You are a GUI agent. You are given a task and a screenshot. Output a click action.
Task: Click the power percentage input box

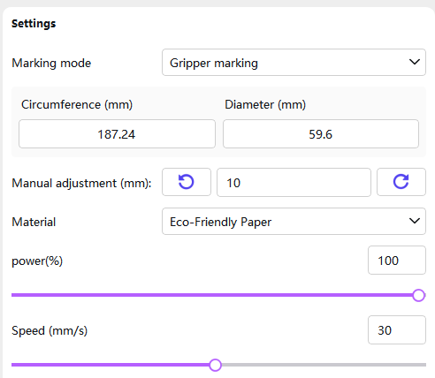tap(397, 261)
